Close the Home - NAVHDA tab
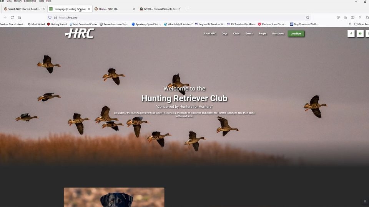Screen dimensions: 369x207 pos(134,9)
